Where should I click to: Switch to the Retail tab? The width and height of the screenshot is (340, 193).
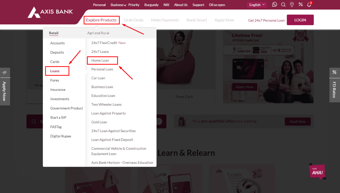(x=54, y=33)
